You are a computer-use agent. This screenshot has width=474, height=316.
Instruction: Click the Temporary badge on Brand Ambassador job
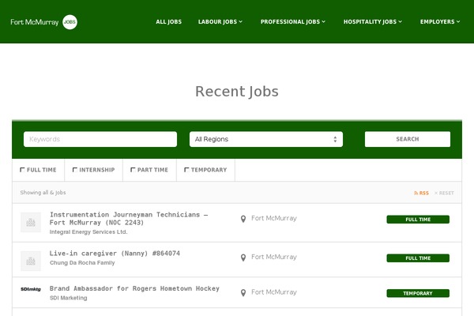point(418,293)
